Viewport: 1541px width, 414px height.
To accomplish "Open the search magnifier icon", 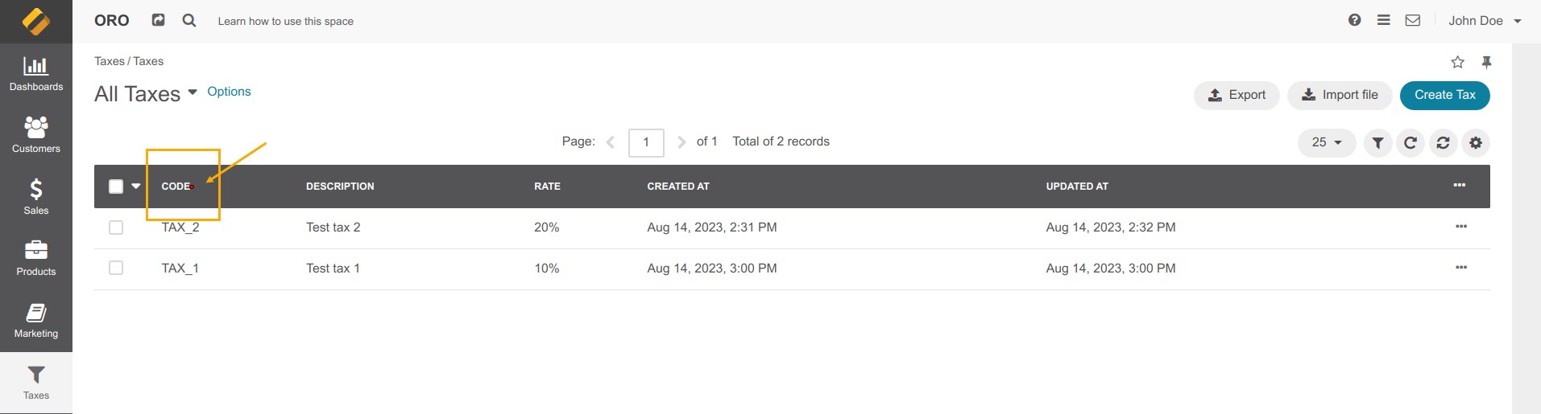I will coord(189,20).
